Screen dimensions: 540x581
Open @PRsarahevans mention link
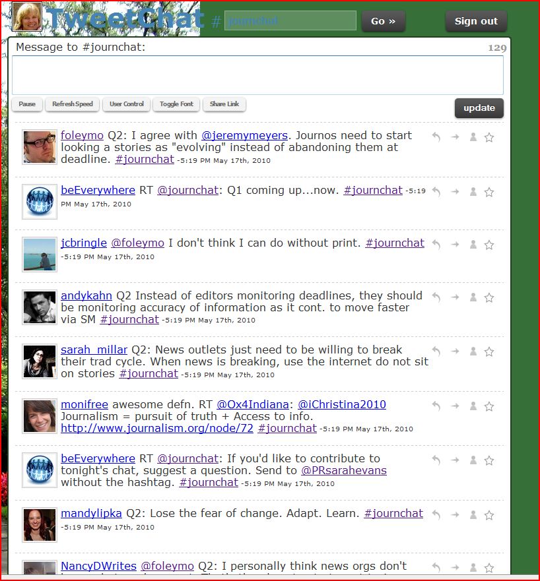tap(344, 470)
